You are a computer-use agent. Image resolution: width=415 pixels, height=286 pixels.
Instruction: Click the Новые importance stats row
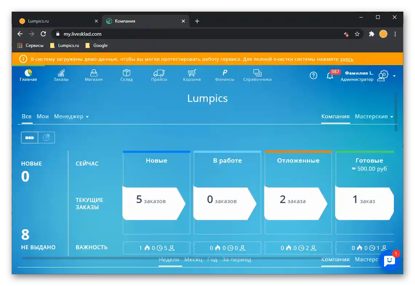point(157,248)
